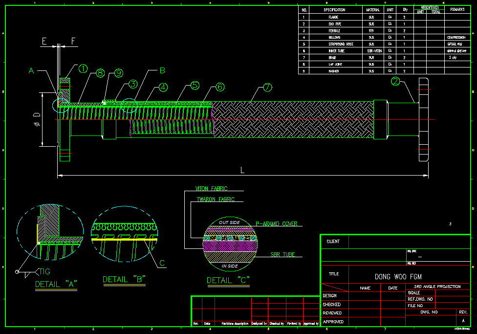Click balloon callout number 8
The width and height of the screenshot is (477, 334).
100,73
